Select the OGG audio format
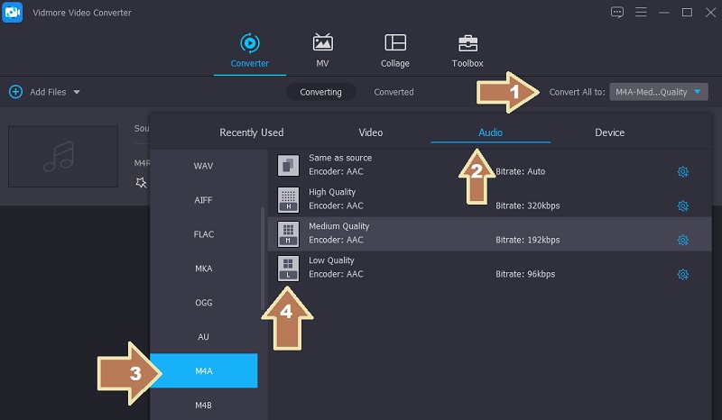This screenshot has width=722, height=420. pos(204,303)
